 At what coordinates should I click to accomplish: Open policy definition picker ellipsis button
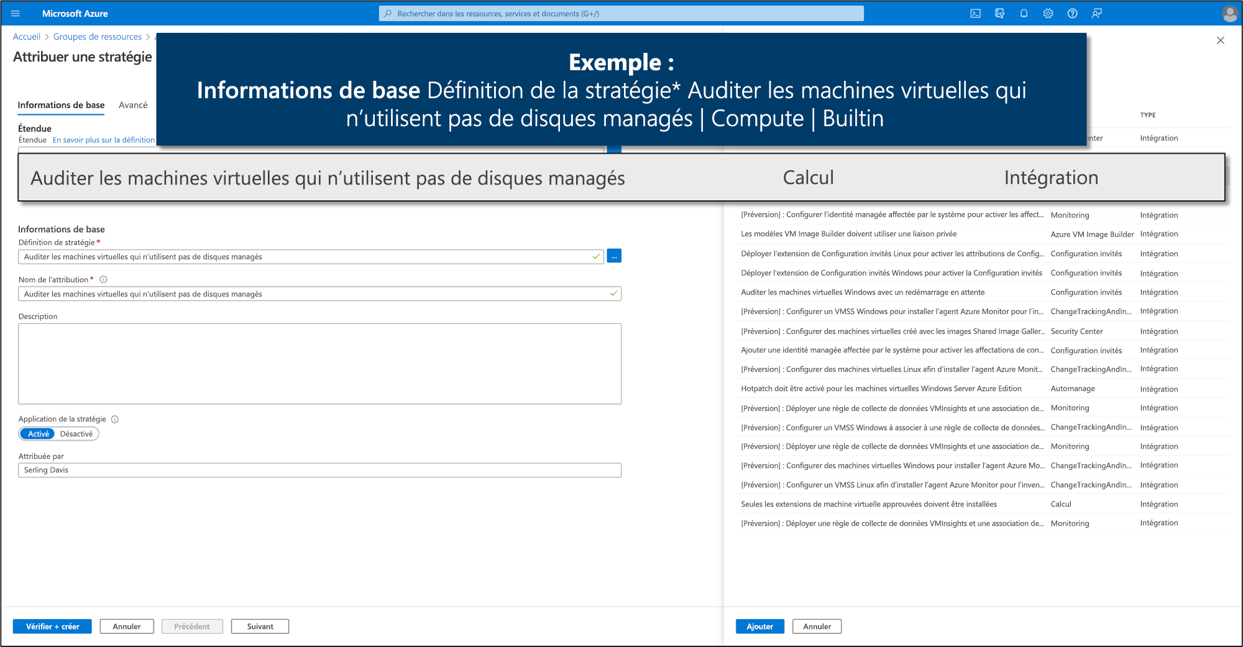614,256
